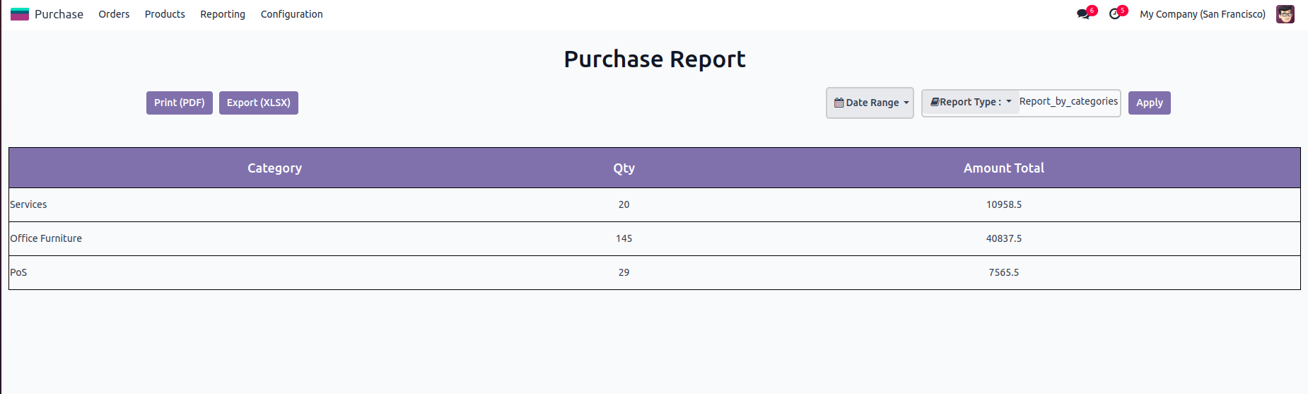This screenshot has width=1308, height=394.
Task: Click the Amount Total column header
Action: (x=1003, y=168)
